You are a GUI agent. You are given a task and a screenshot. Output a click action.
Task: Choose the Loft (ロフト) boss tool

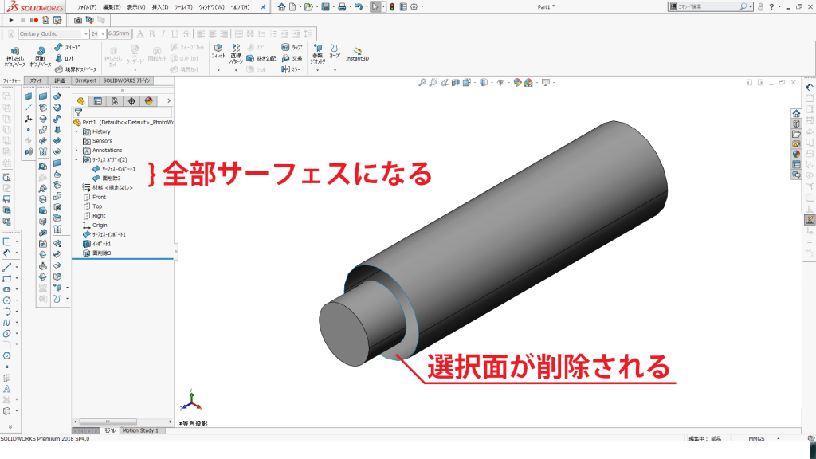pyautogui.click(x=65, y=58)
